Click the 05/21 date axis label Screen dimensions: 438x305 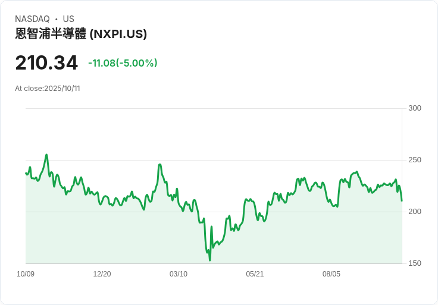tap(255, 274)
